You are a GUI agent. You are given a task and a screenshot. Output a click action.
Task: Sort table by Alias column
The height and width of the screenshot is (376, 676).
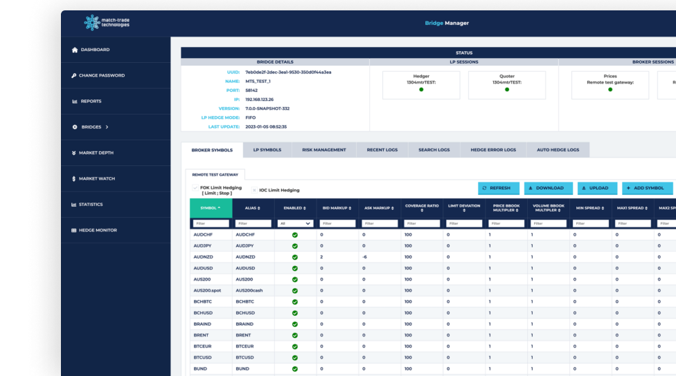pos(253,208)
